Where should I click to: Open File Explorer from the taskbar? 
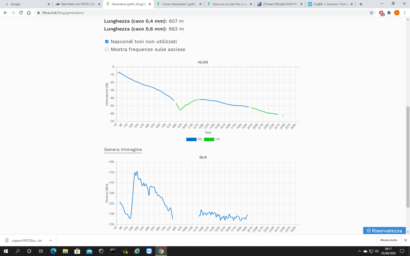click(65, 251)
